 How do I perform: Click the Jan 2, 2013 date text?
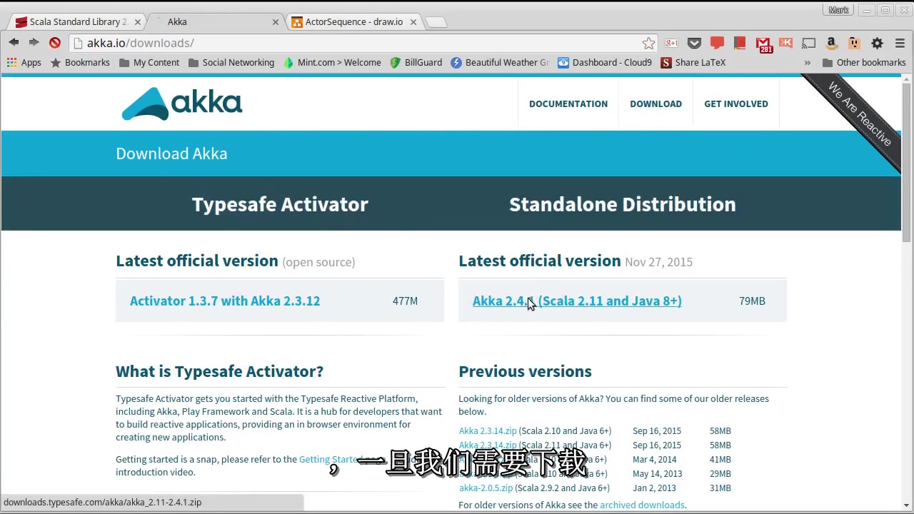click(654, 488)
